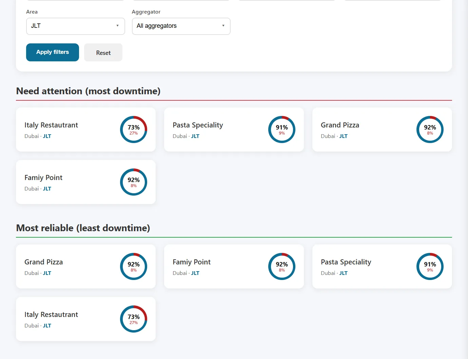Click Italy Restautrant's 73% donut under Most reliable
This screenshot has width=468, height=359.
pyautogui.click(x=134, y=319)
